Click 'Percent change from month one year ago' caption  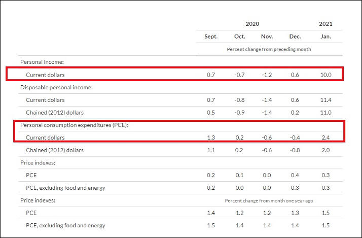point(269,200)
